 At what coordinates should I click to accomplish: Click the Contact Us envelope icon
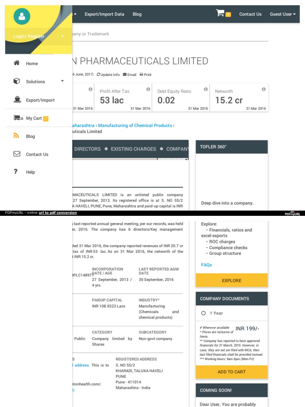[x=17, y=154]
